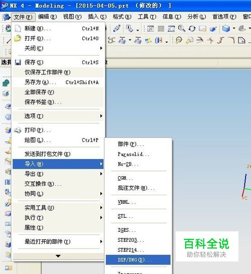Image resolution: width=251 pixels, height=274 pixels.
Task: Select the Zoom in/out magnifier tool
Action: [x=182, y=28]
